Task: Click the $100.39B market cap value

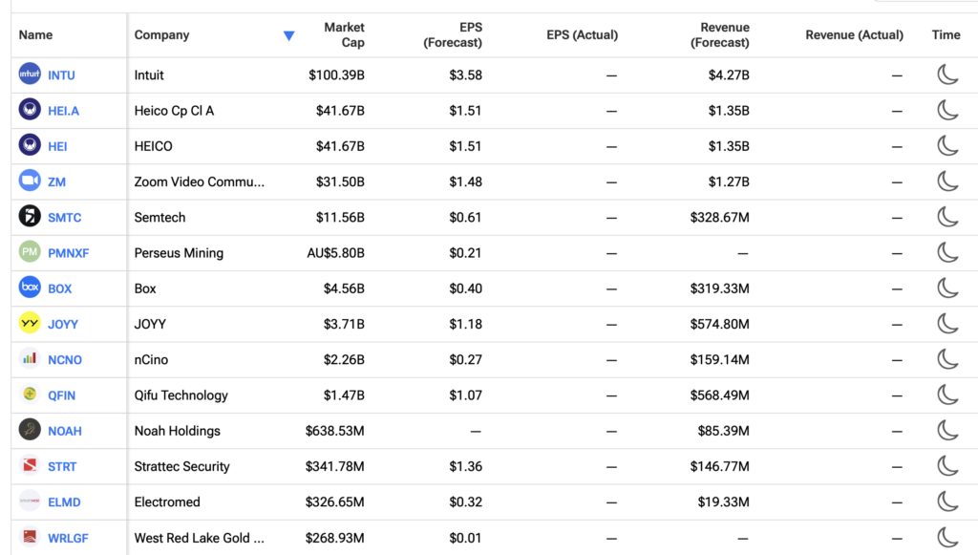Action: pos(336,75)
